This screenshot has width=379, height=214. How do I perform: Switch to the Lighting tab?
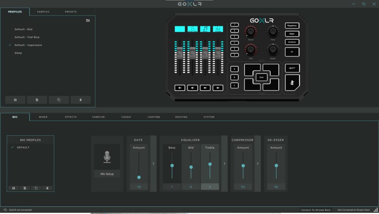(154, 117)
